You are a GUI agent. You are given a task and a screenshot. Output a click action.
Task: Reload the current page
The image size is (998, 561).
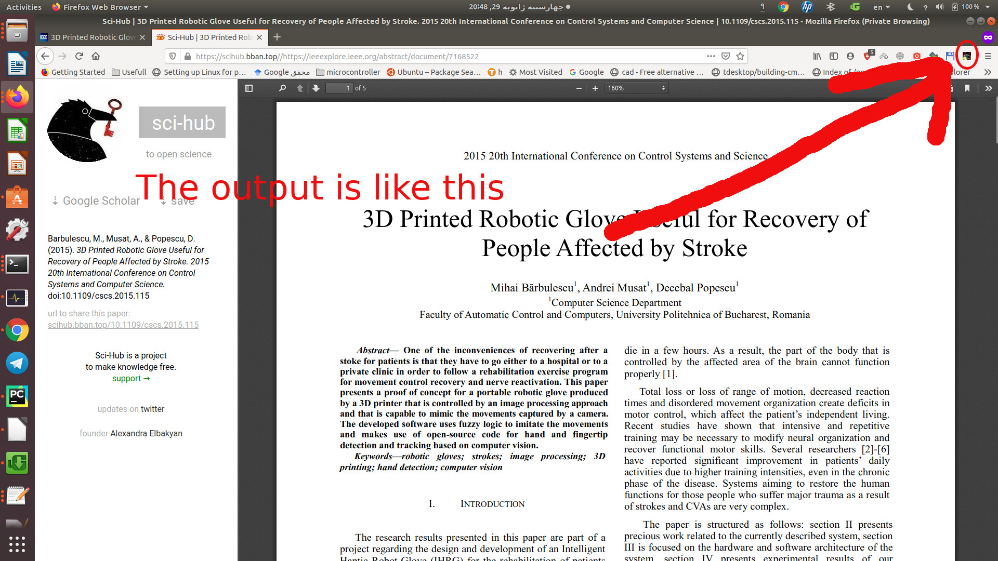[x=79, y=56]
